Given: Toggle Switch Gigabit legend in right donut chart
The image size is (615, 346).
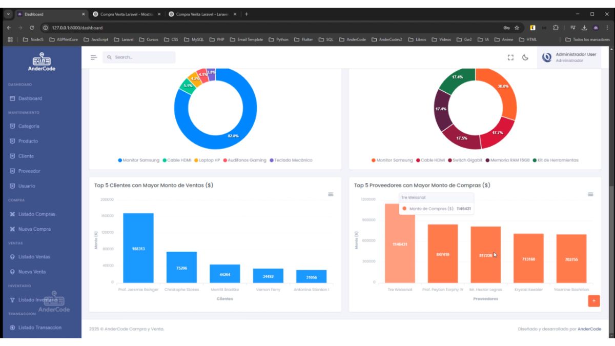Looking at the screenshot, I should coord(466,160).
